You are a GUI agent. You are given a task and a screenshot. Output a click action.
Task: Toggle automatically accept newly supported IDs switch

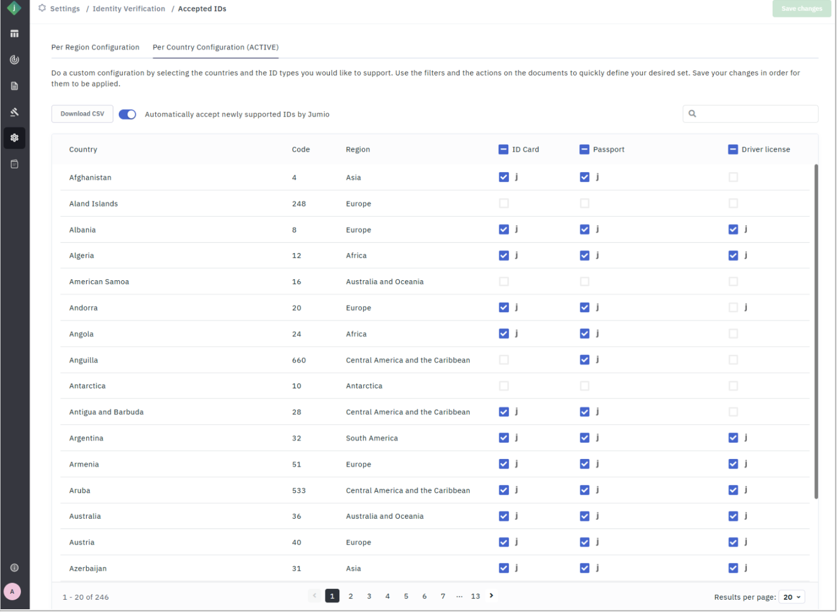tap(127, 114)
